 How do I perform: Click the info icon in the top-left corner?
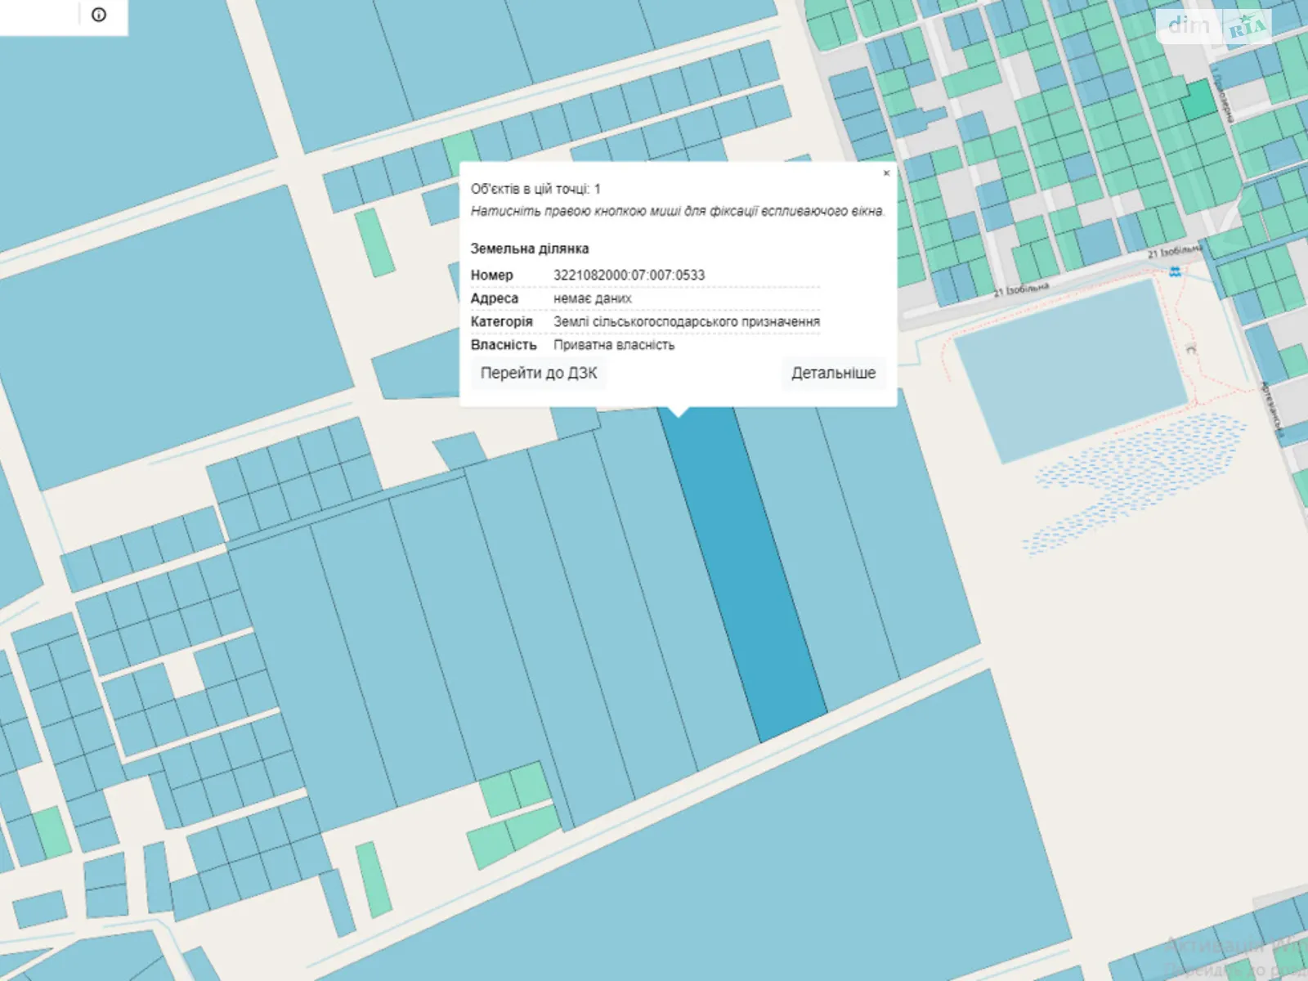click(x=99, y=15)
